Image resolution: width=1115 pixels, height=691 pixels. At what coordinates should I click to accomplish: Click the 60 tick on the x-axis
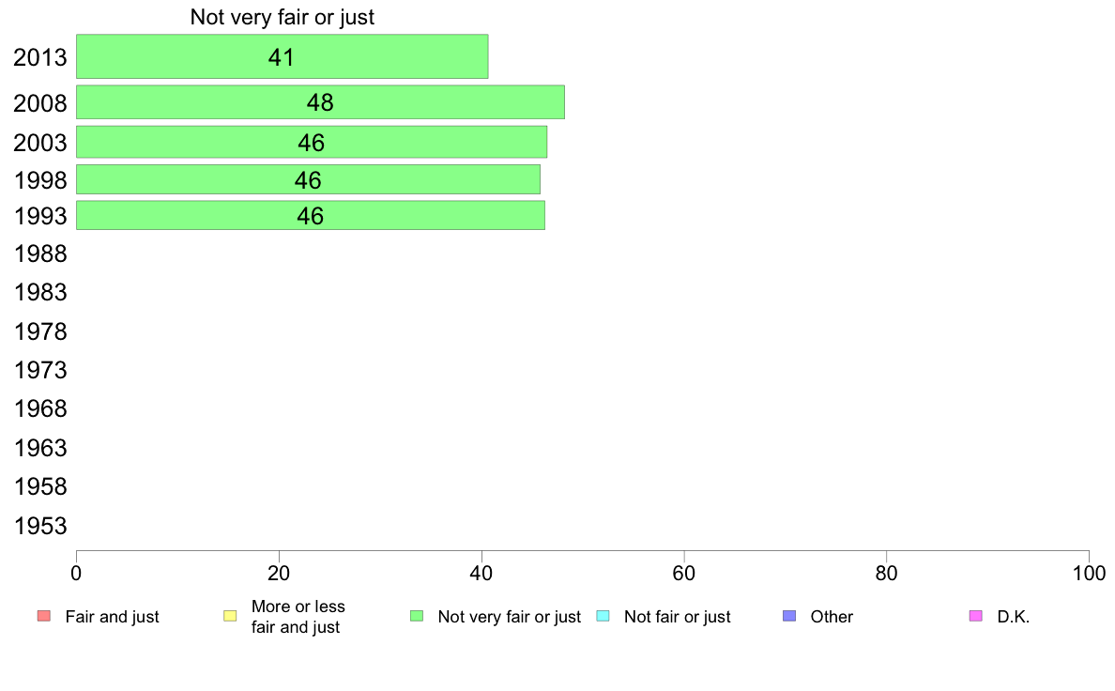click(684, 574)
